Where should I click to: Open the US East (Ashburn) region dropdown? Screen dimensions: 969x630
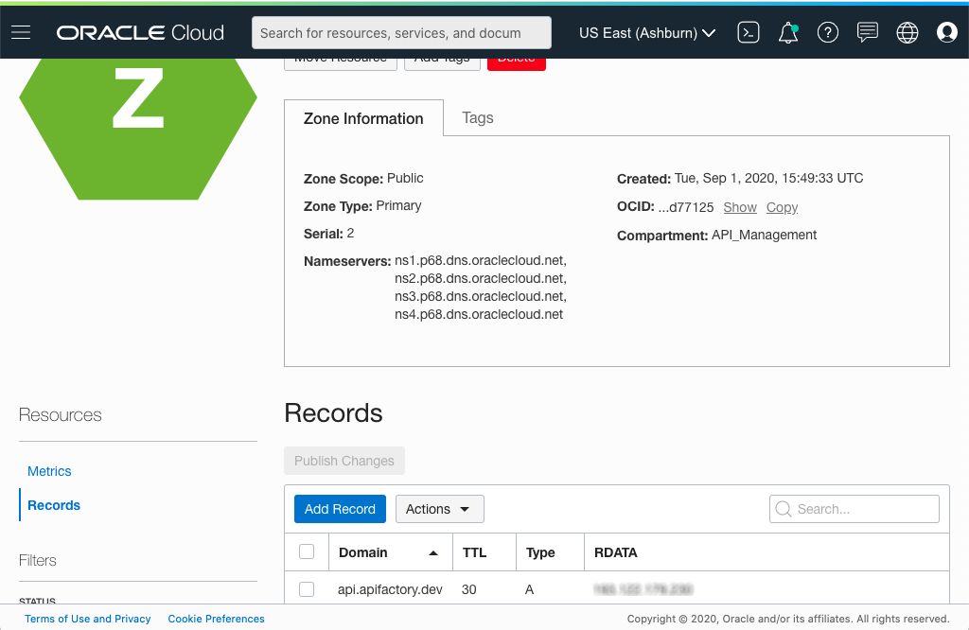(647, 32)
